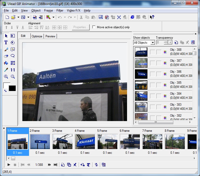Image resolution: width=200 pixels, height=176 pixels.
Task: Click the Open file folder icon
Action: tap(13, 17)
